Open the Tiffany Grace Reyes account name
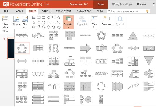This screenshot has height=107, width=156. pyautogui.click(x=122, y=5)
